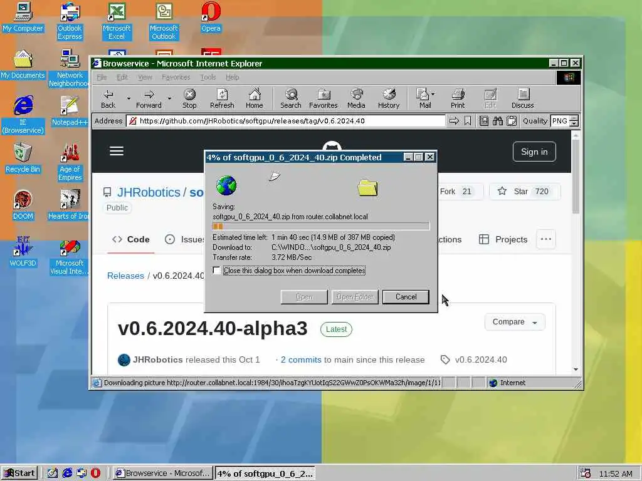Select the Microsoft Outlook desktop icon

point(164,21)
